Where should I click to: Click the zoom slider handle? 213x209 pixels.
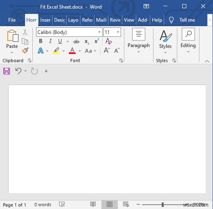(x=163, y=205)
